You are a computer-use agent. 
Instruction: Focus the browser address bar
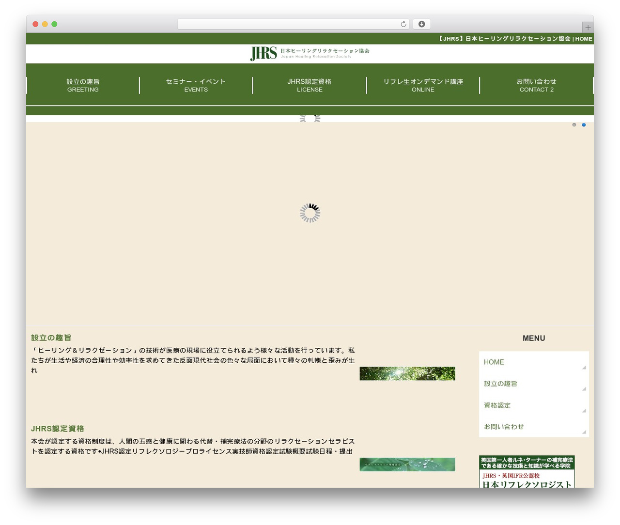tap(293, 24)
